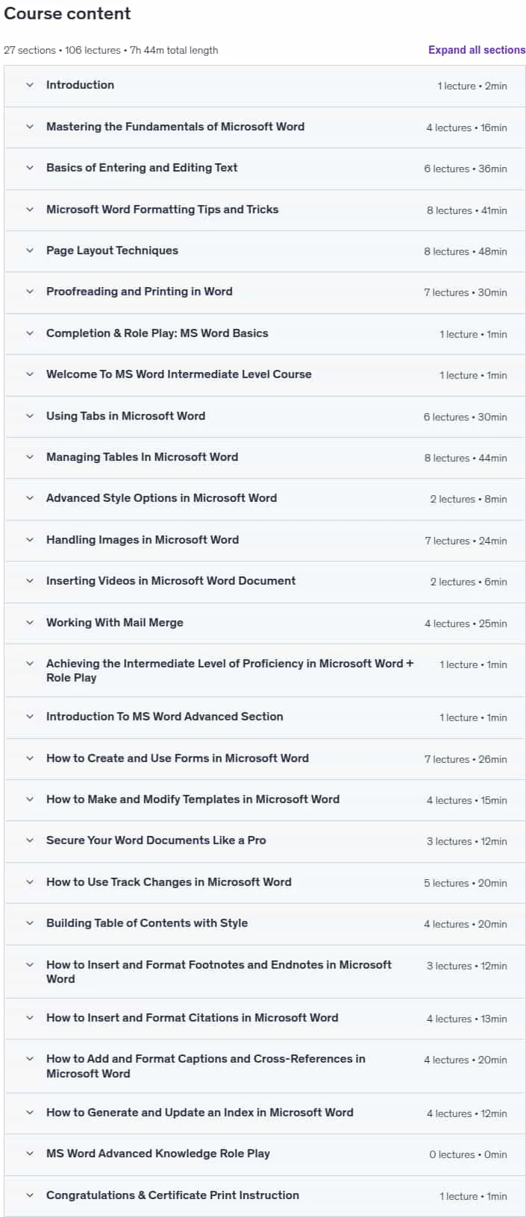
Task: Click the '2 lectures • 6min' label
Action: (x=469, y=582)
